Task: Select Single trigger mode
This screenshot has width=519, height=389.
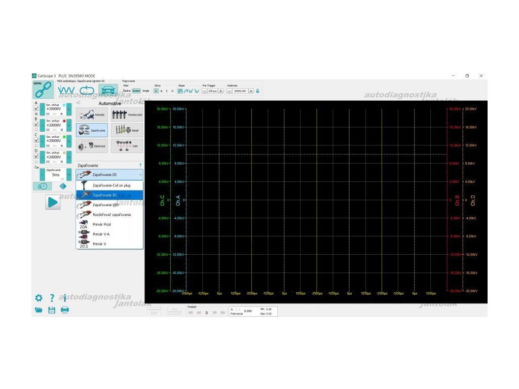Action: 146,91
